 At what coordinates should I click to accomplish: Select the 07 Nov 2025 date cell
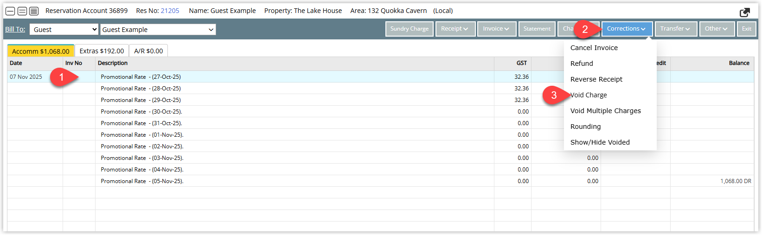coord(35,77)
